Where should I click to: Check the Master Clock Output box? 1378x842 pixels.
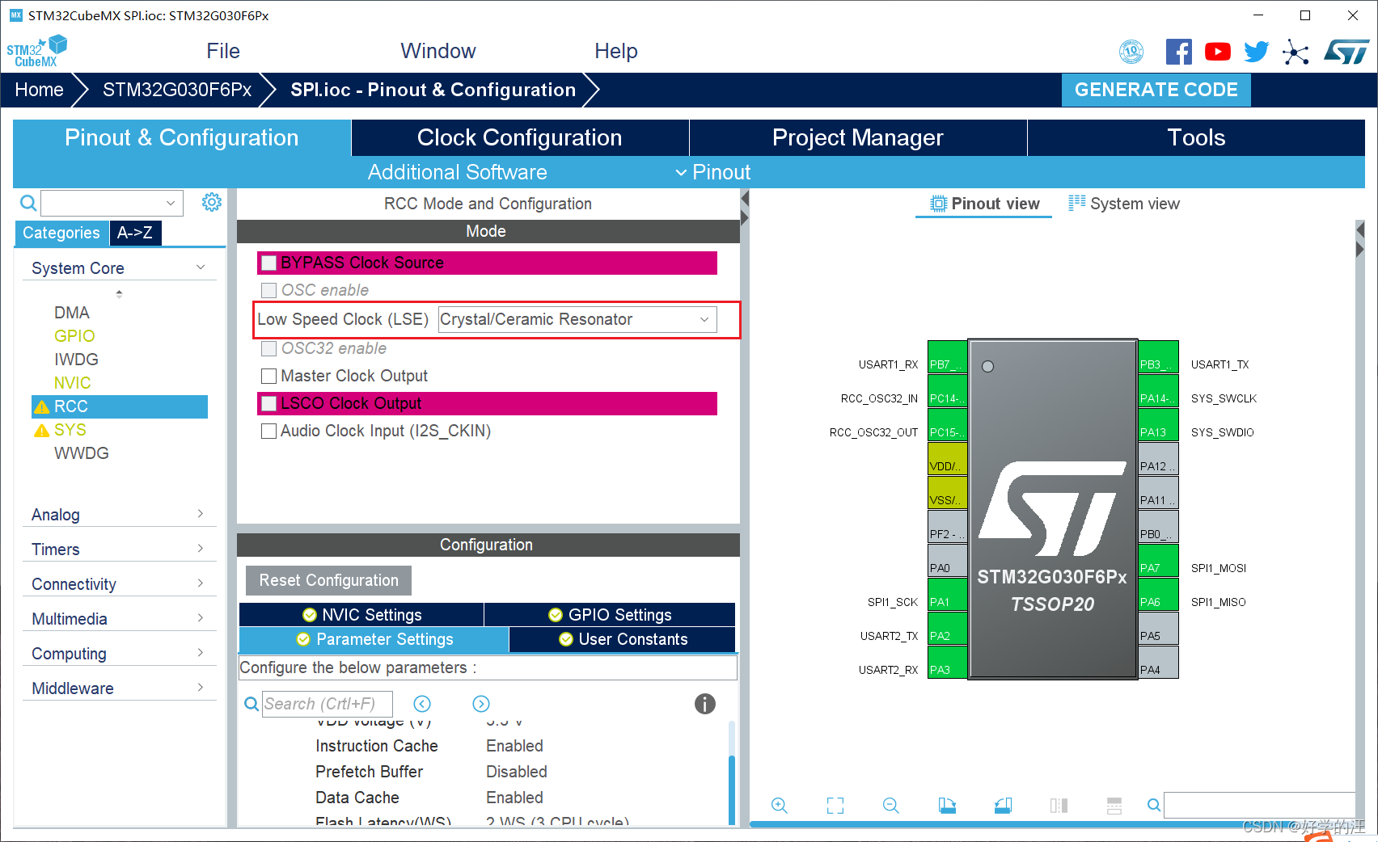(x=268, y=375)
